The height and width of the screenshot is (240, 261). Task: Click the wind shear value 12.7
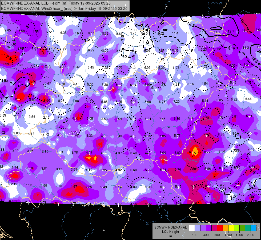pos(231,31)
